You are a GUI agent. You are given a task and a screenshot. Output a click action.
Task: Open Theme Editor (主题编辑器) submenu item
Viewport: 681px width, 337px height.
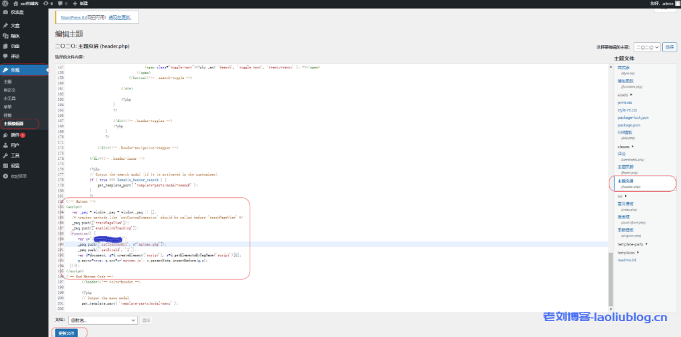click(x=14, y=123)
